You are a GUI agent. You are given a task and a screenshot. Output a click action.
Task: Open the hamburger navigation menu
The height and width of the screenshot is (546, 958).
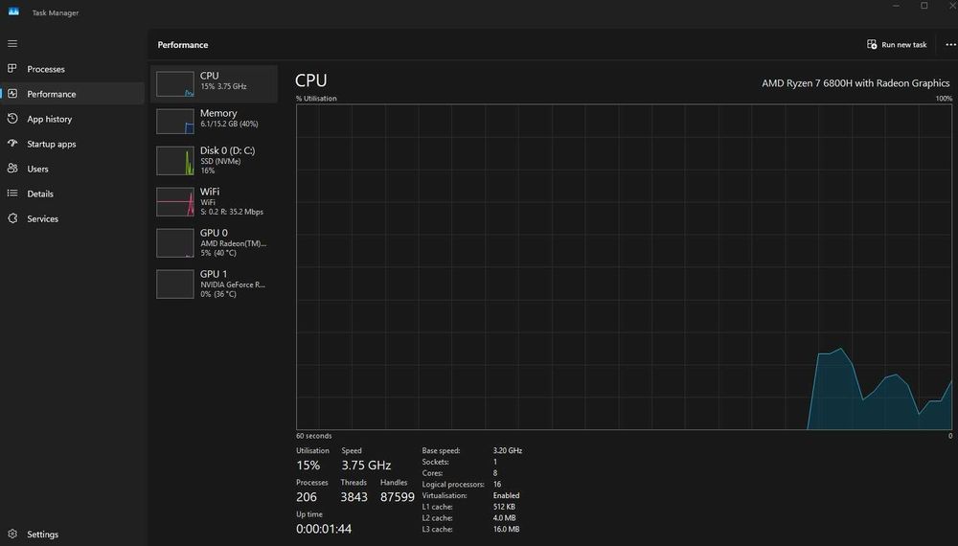12,44
